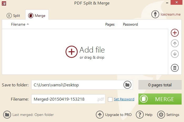Open Help via its label
This screenshot has height=122, width=184.
pyautogui.click(x=149, y=115)
